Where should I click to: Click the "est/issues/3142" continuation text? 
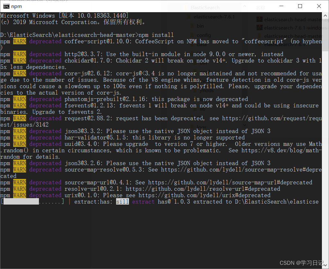click(24, 125)
